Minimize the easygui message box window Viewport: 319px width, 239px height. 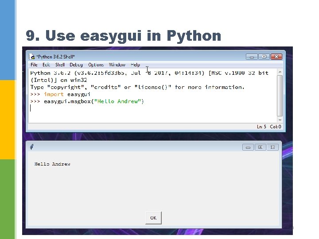[248, 147]
